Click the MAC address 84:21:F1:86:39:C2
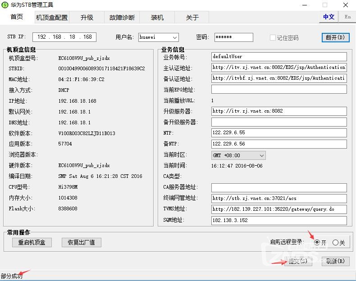This screenshot has height=281, width=356. [x=81, y=79]
